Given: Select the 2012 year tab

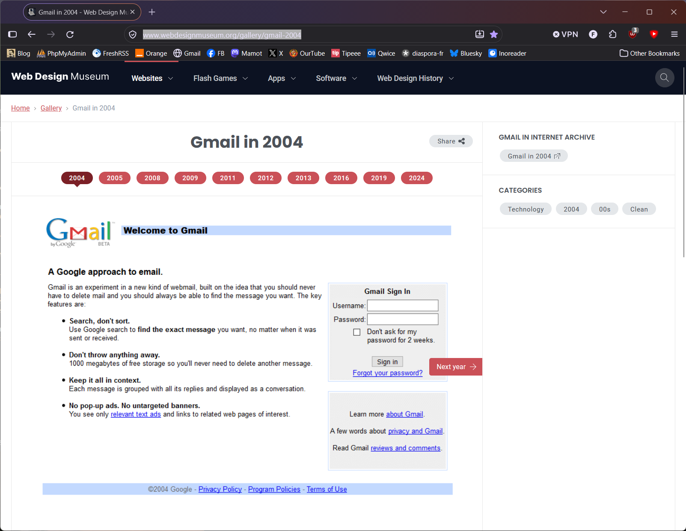Looking at the screenshot, I should coord(266,178).
